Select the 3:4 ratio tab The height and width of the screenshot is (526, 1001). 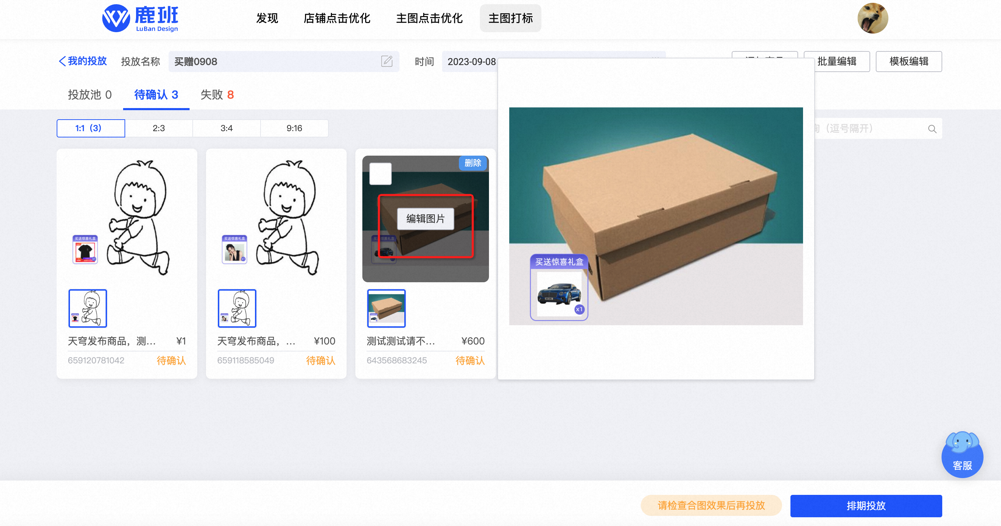tap(227, 128)
